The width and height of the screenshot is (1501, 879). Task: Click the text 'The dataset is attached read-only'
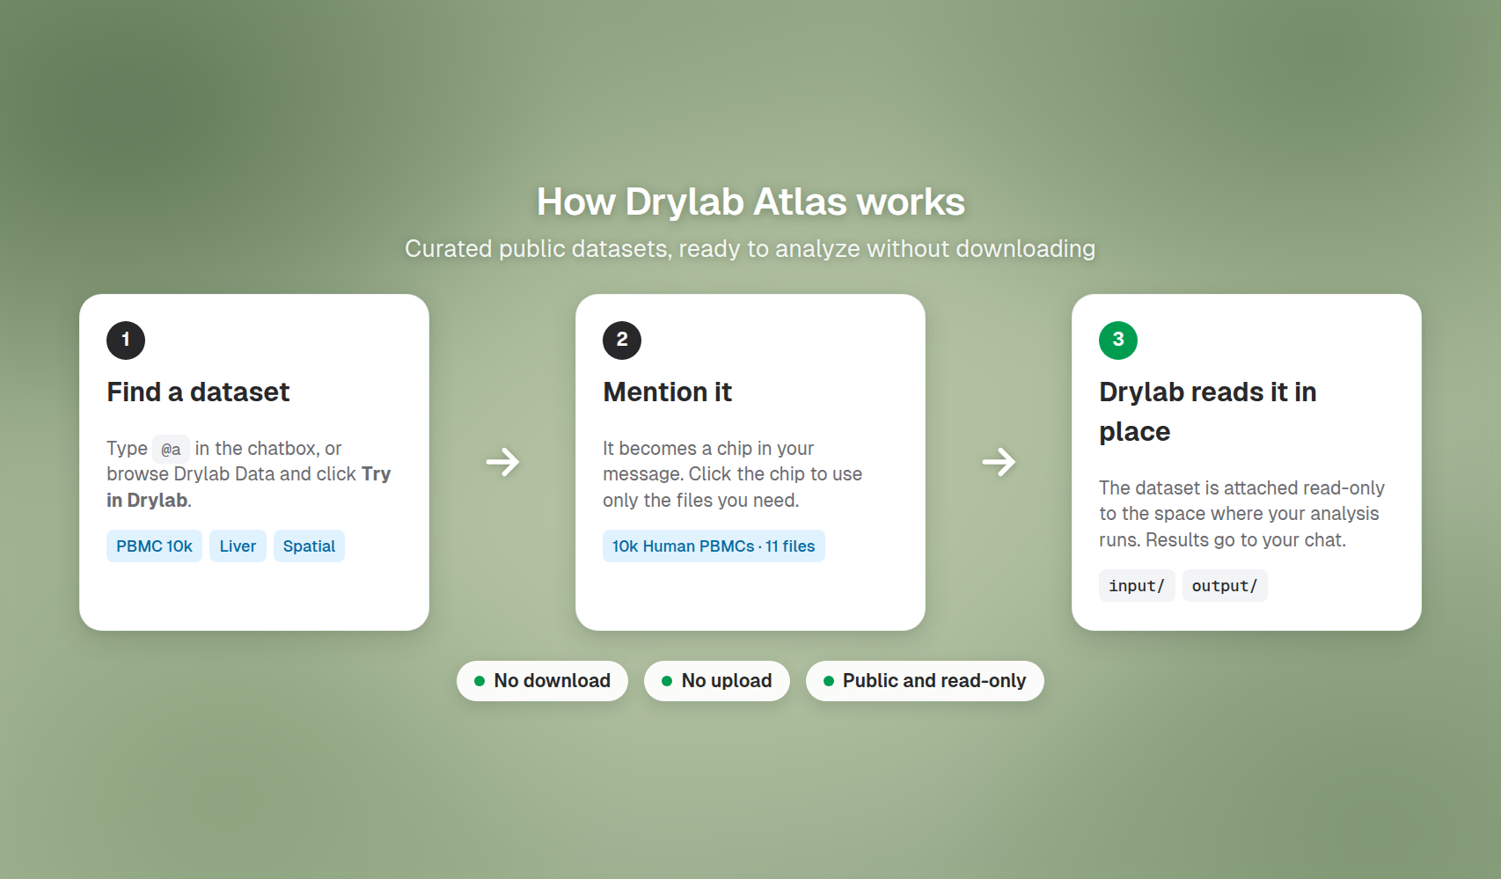coord(1241,487)
